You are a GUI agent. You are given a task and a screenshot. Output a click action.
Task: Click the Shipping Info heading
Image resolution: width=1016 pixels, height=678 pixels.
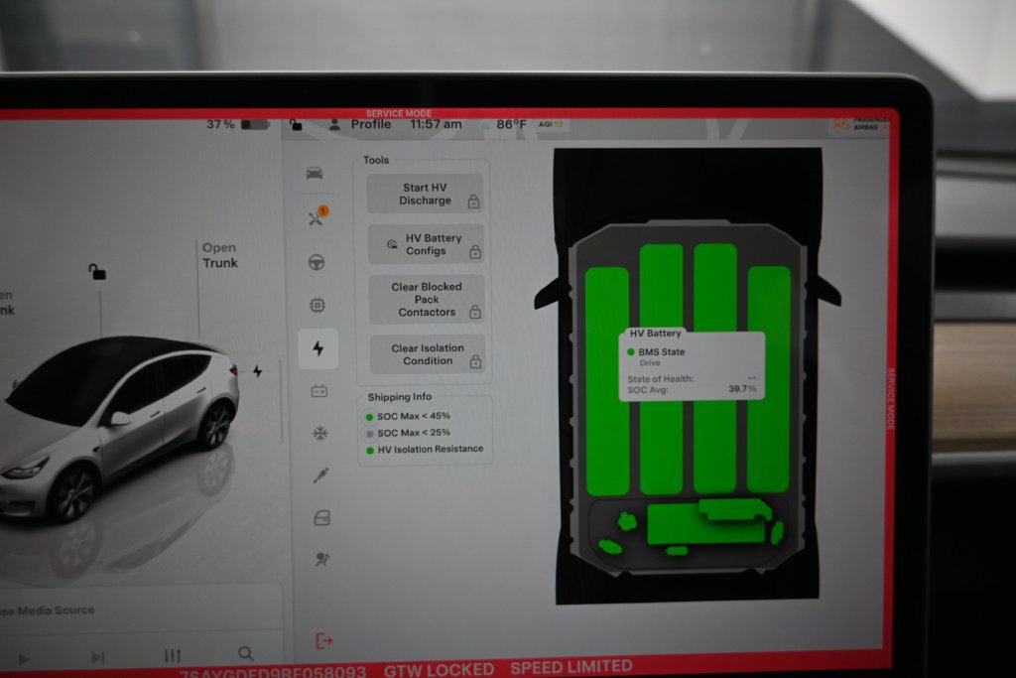click(399, 397)
